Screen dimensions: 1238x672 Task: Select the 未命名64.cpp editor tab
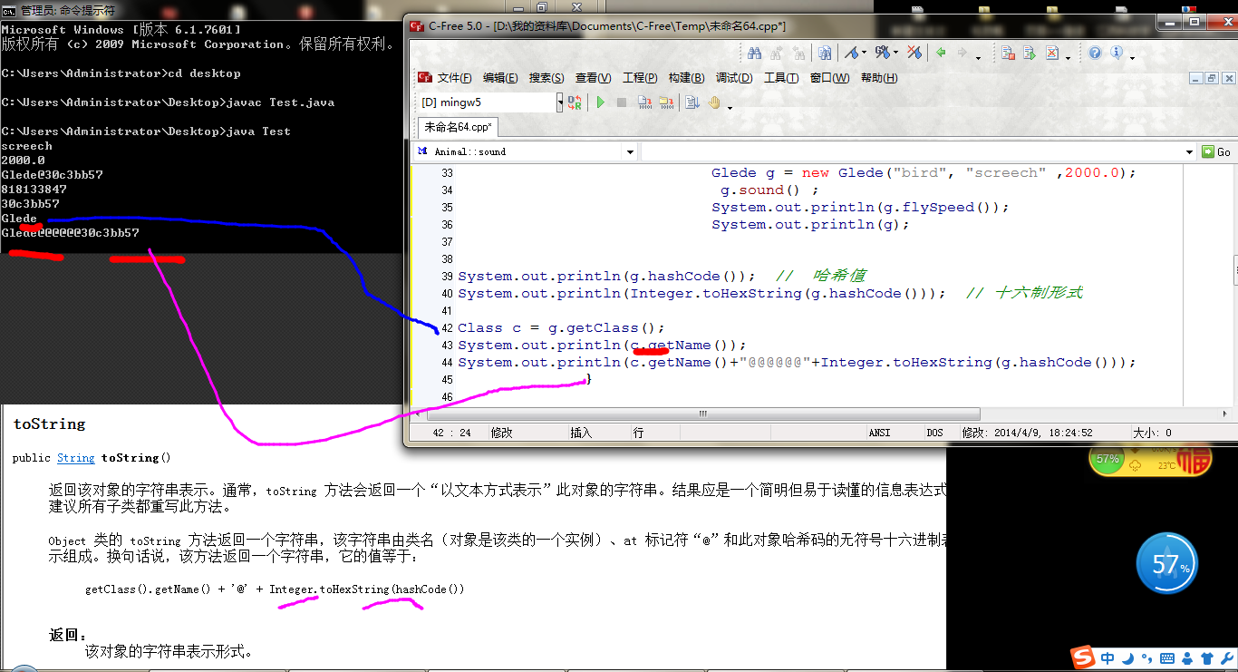(x=458, y=127)
